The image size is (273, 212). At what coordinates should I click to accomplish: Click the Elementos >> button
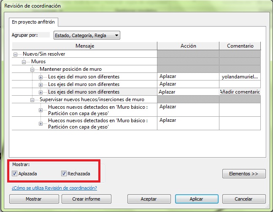[x=244, y=174]
